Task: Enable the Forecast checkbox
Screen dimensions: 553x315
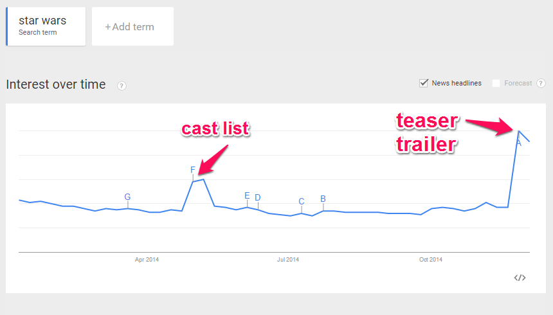Action: (x=496, y=83)
